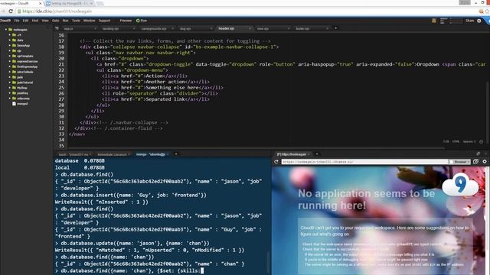This screenshot has height=275, width=490.
Task: Switch to the app.js tab
Action: point(68,29)
